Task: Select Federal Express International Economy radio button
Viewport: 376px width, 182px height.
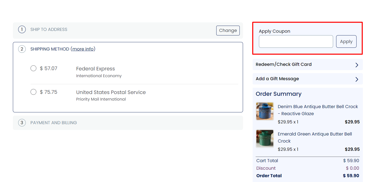Action: coord(33,68)
